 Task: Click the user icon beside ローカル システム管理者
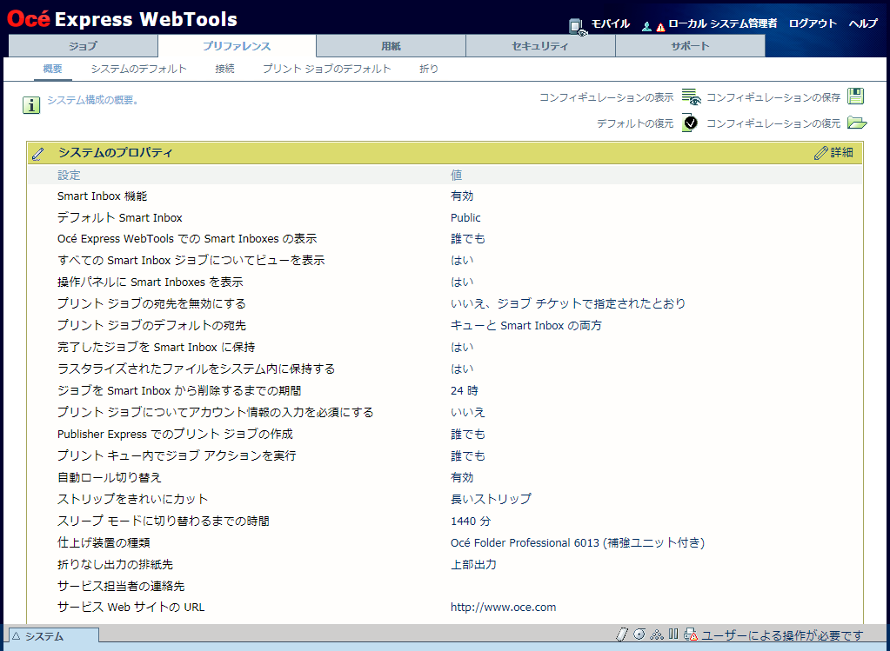(646, 26)
